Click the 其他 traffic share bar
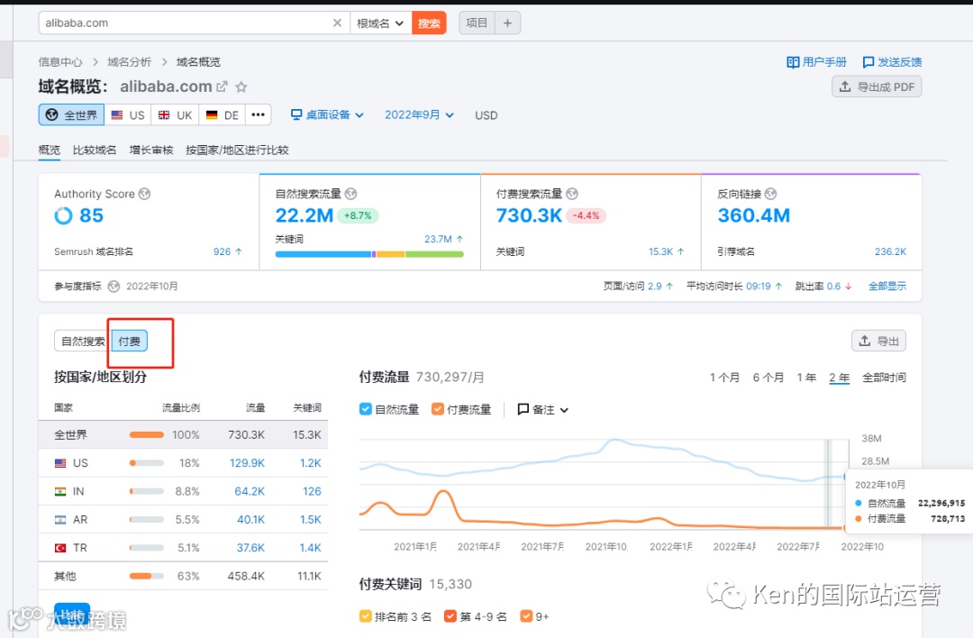This screenshot has height=638, width=973. click(147, 576)
